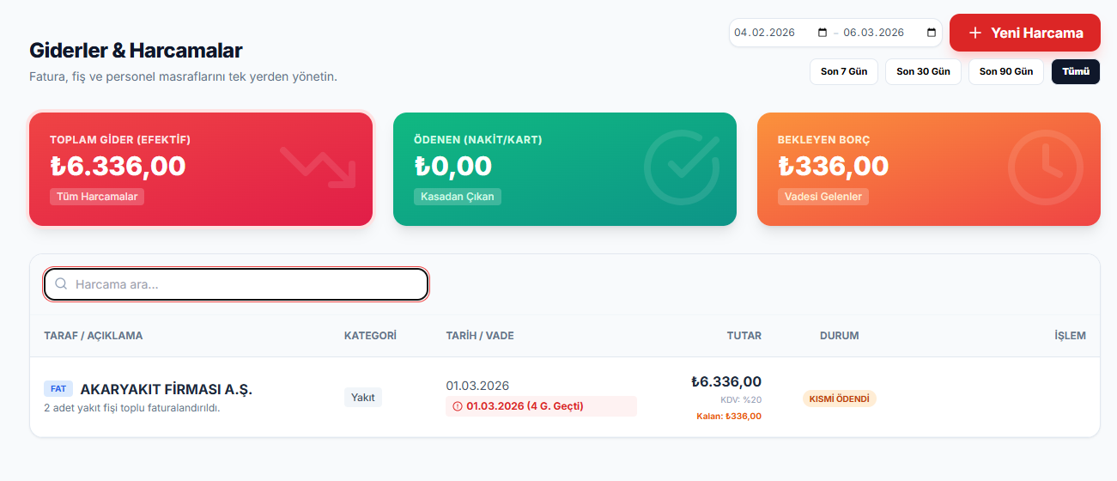Click the Bekleyen Borç summary card
The height and width of the screenshot is (481, 1117).
pos(928,169)
